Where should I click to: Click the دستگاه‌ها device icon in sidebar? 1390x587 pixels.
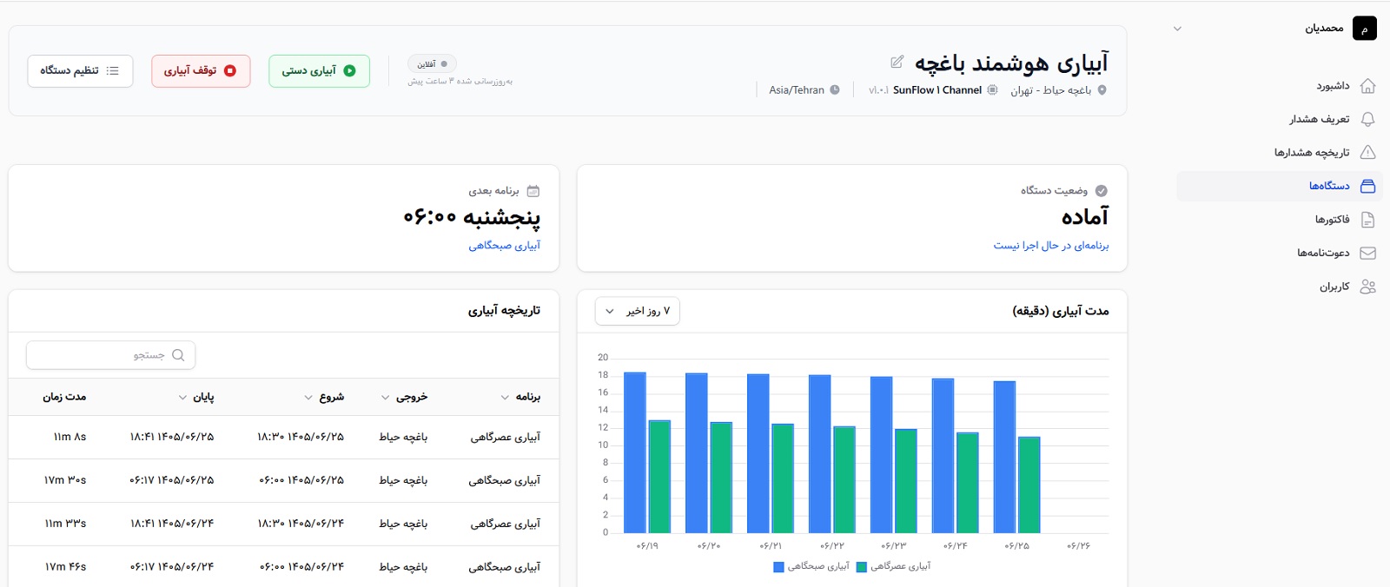tap(1367, 186)
